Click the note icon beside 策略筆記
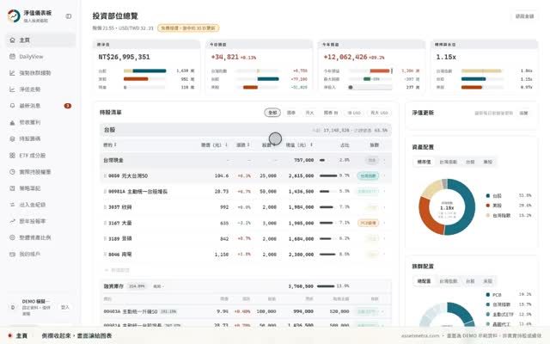This screenshot has width=550, height=344. pos(12,188)
